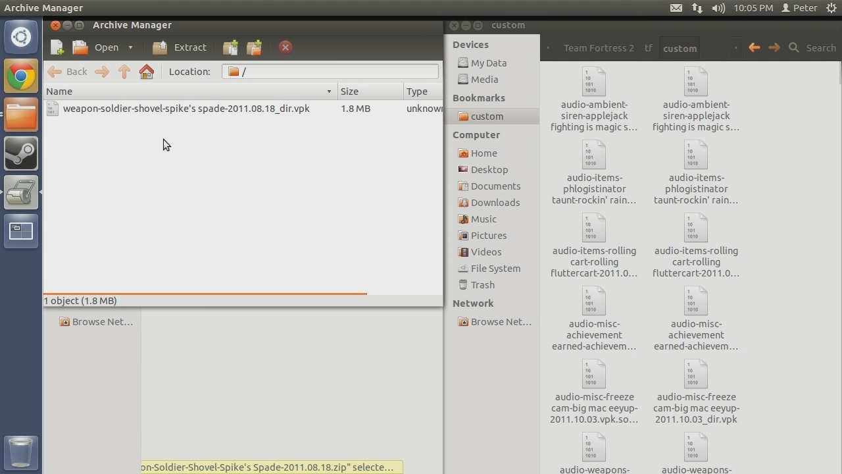Extract files from the archive

[x=180, y=47]
